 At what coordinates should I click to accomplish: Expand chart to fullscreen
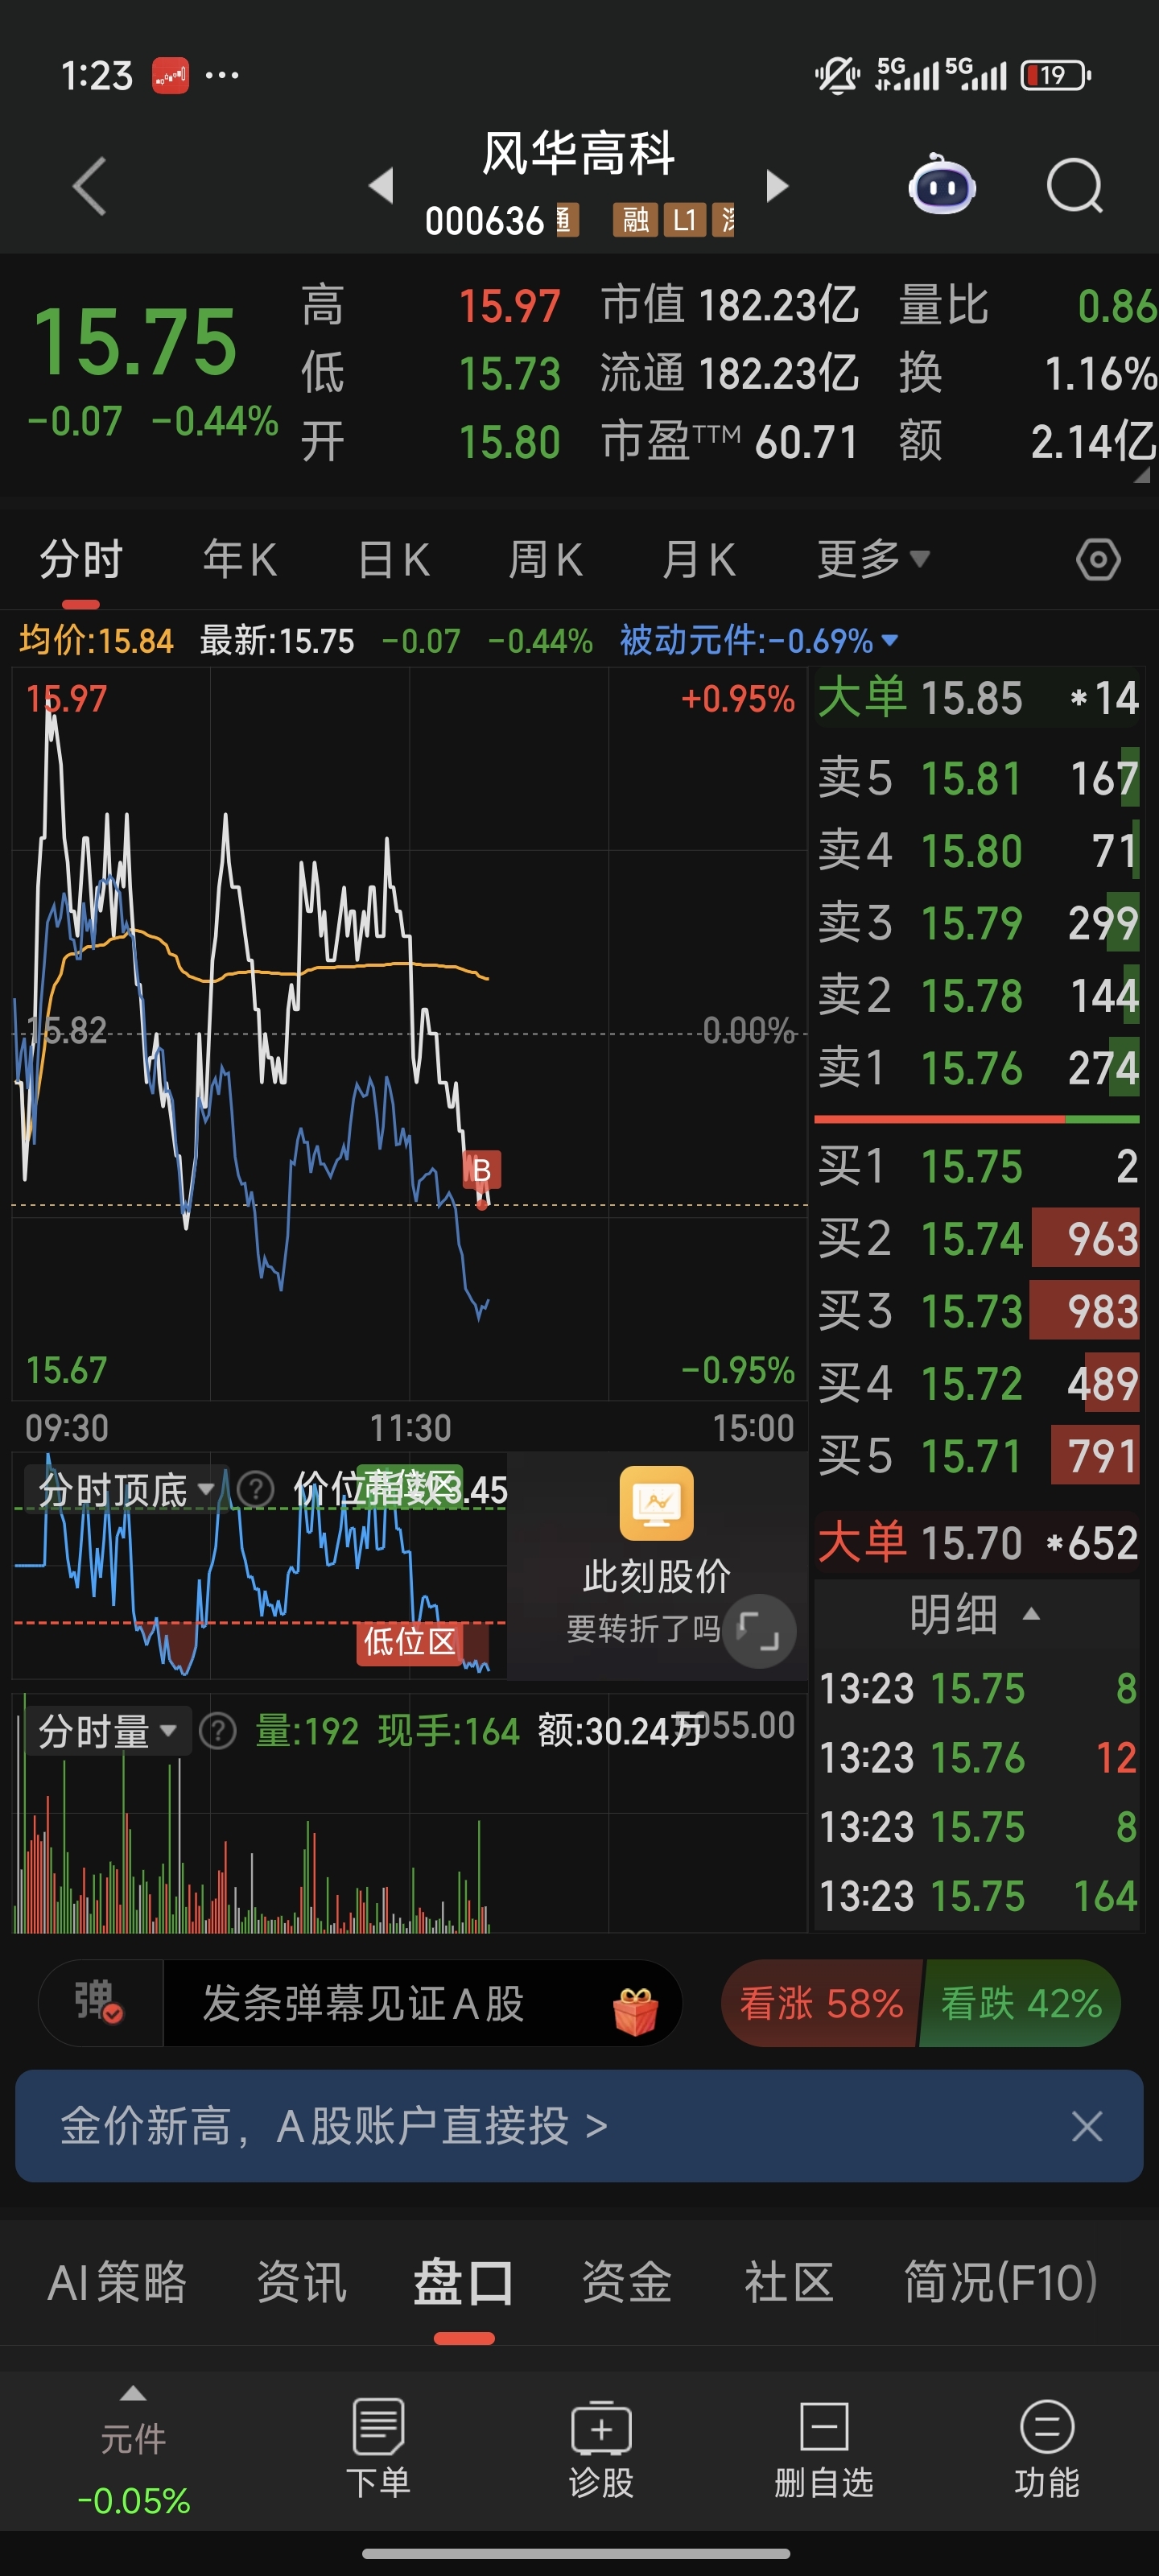tap(759, 1630)
